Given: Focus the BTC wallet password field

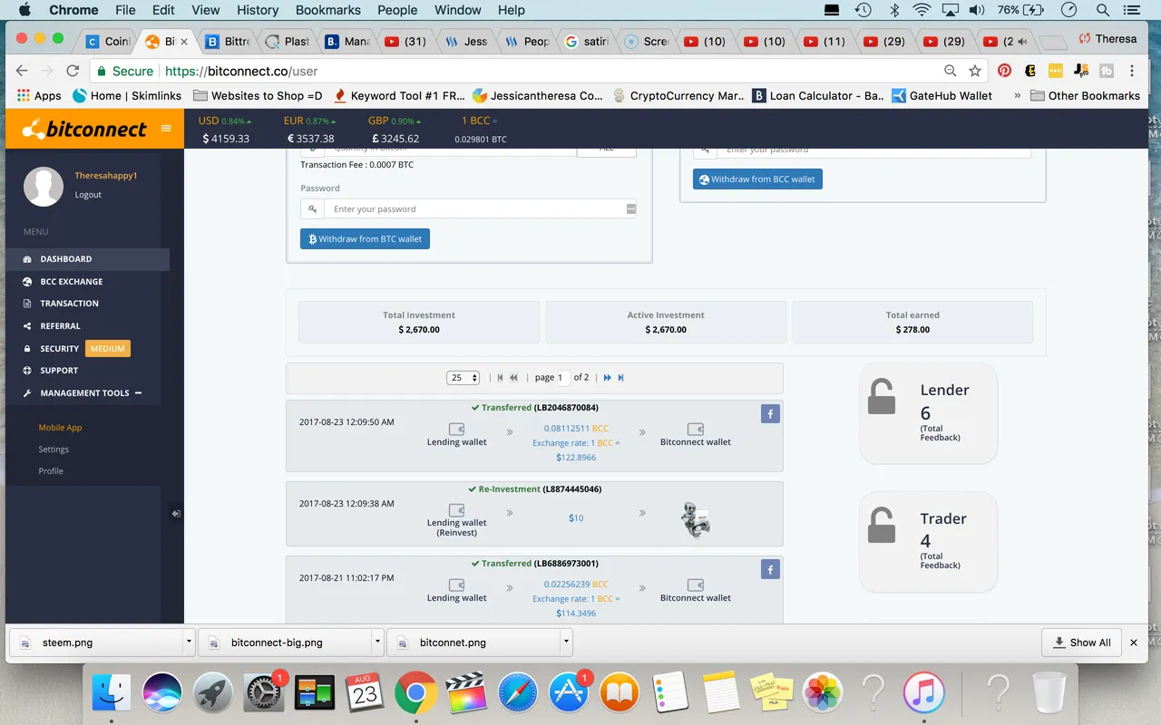Looking at the screenshot, I should [481, 209].
